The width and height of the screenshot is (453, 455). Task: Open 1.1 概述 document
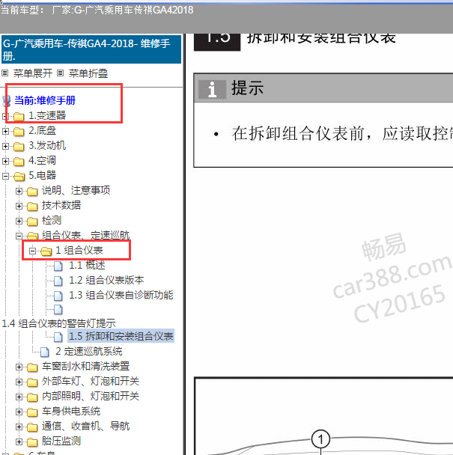[87, 265]
